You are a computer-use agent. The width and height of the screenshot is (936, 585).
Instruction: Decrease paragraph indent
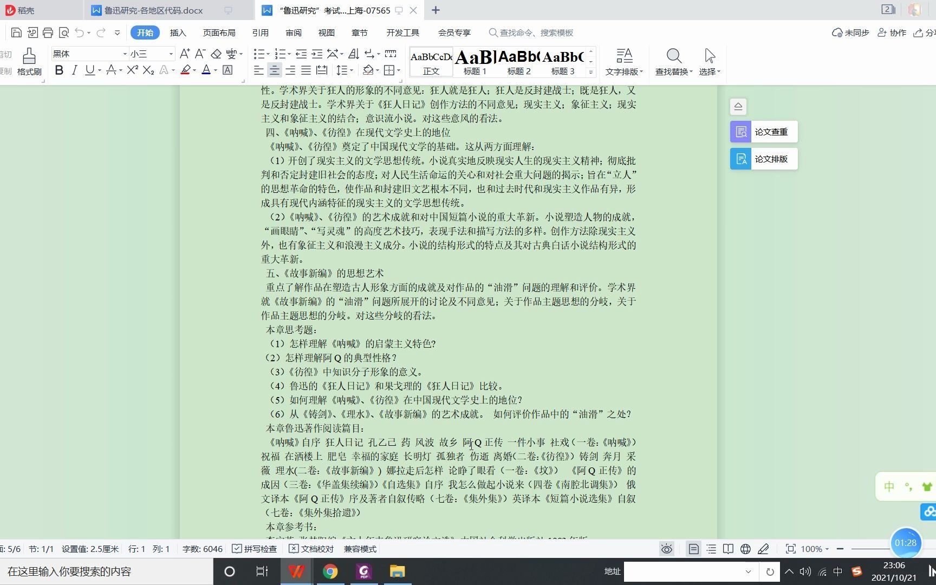point(301,54)
